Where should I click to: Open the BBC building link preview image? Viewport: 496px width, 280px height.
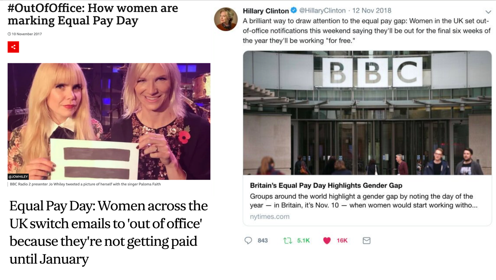pos(367,113)
